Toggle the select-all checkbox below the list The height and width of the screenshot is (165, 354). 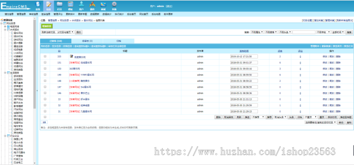pos(45,117)
